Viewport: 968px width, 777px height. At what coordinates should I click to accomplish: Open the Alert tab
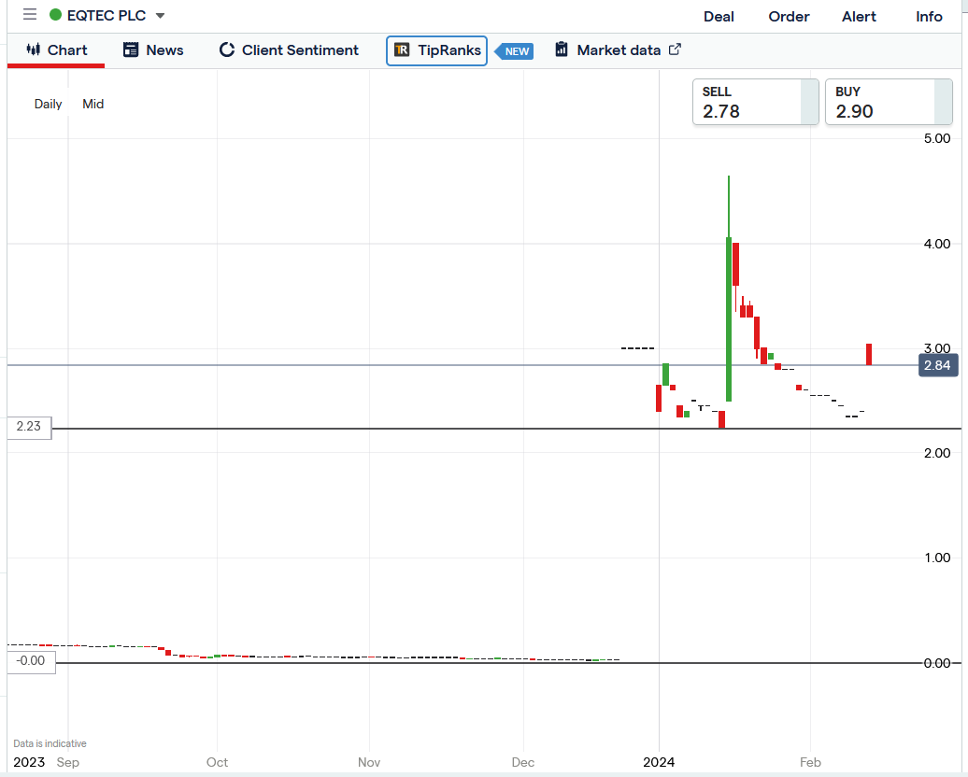(x=859, y=17)
